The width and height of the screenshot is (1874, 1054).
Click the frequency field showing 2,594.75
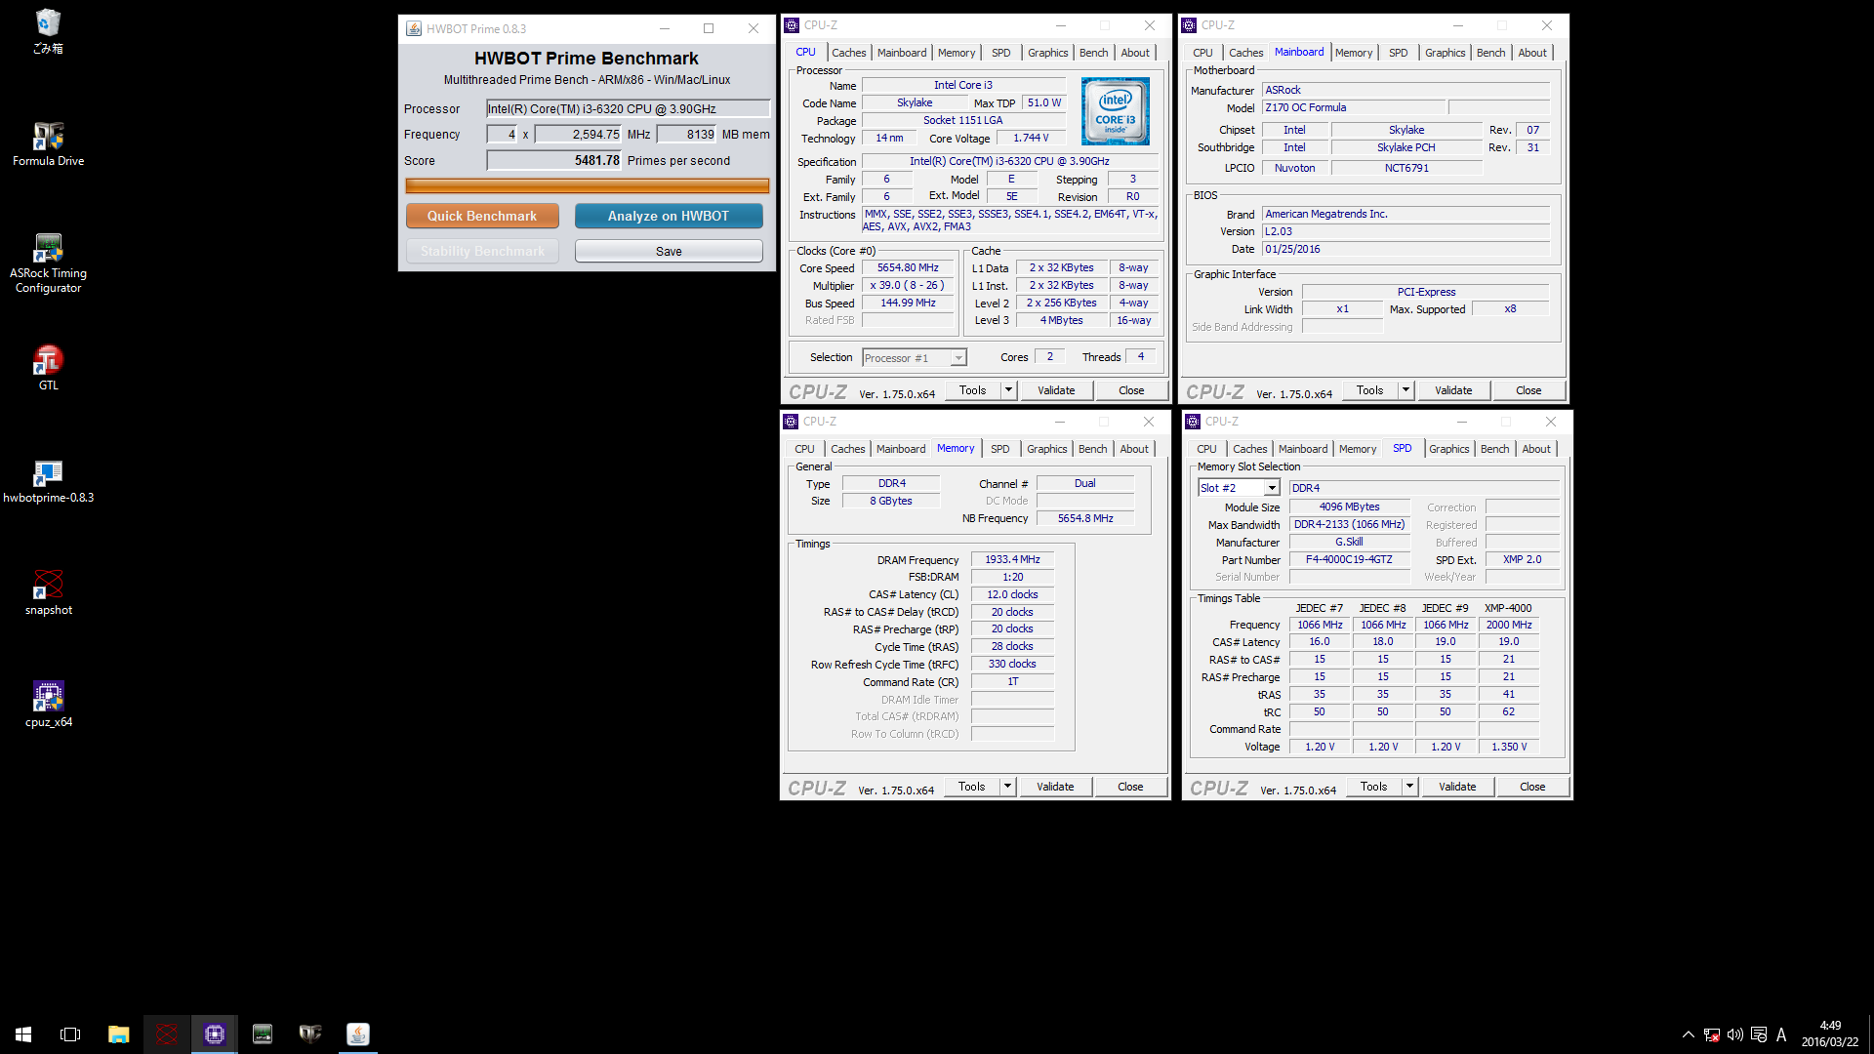pos(579,135)
